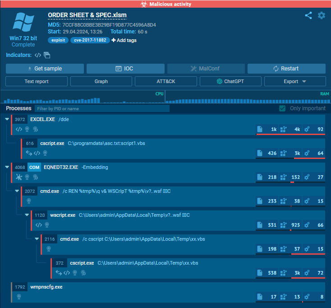Viewport: 331px width, 308px height.
Task: Collapse the EQNEDT32.EXE process tree
Action: (x=7, y=167)
